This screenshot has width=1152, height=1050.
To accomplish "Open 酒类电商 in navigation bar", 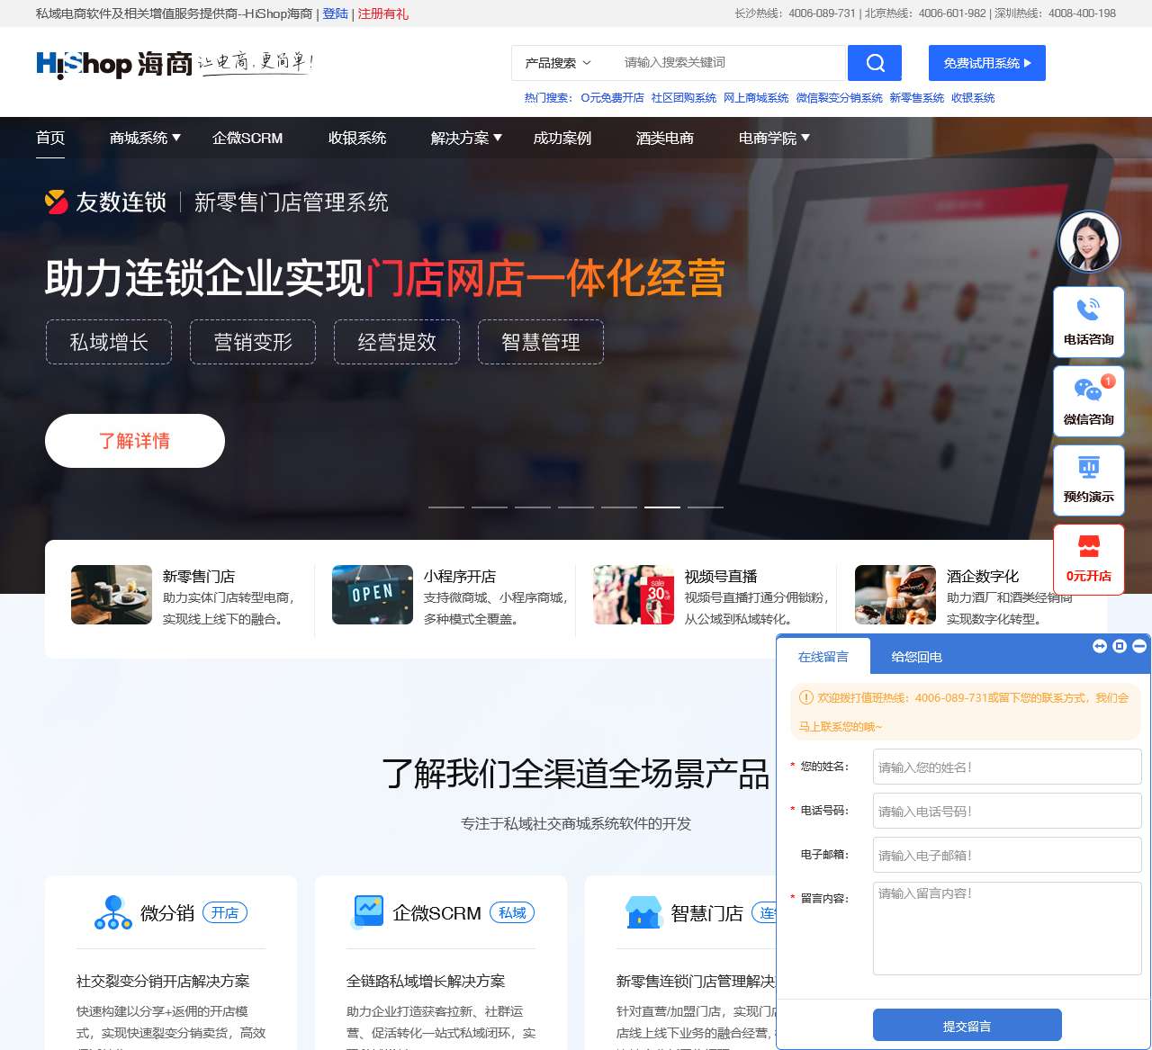I will [665, 138].
